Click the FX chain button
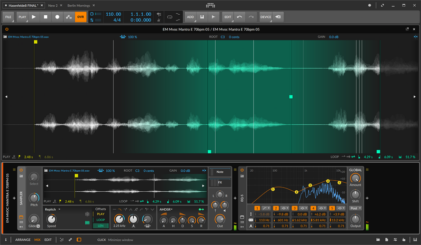The width and height of the screenshot is (421, 245). tap(220, 183)
